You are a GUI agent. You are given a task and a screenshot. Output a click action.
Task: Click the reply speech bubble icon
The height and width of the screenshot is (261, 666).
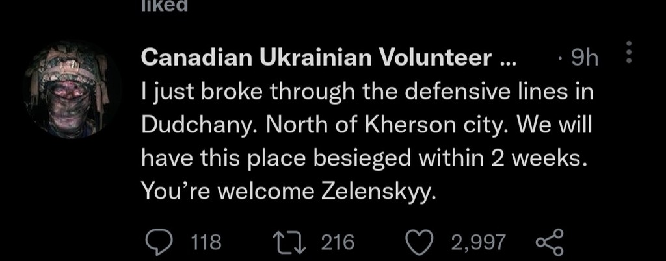(x=158, y=242)
